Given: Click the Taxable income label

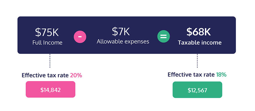Looking at the screenshot, I should pos(200,43).
